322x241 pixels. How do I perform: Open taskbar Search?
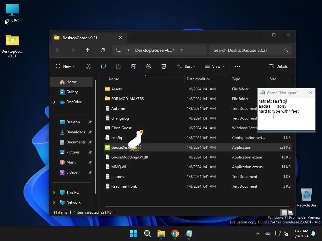147,233
